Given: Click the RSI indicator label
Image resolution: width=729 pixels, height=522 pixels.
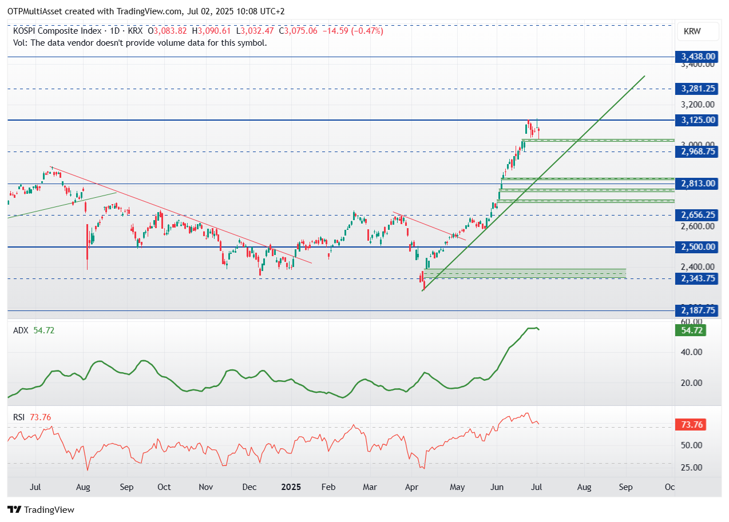Looking at the screenshot, I should [18, 418].
